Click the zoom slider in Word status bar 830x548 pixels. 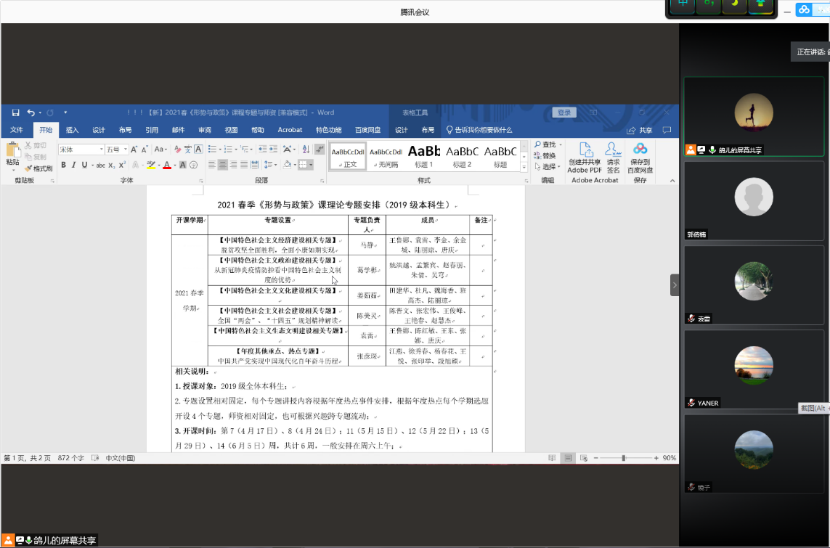(623, 458)
